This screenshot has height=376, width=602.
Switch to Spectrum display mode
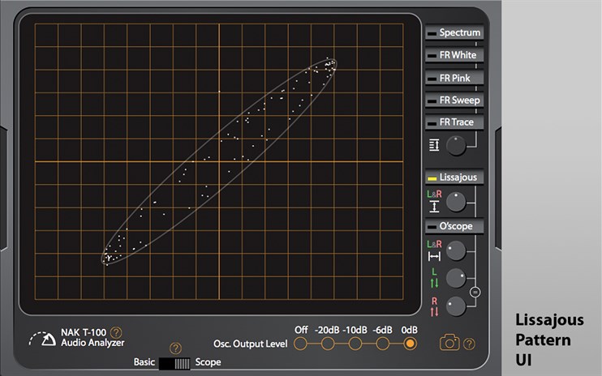pos(454,33)
